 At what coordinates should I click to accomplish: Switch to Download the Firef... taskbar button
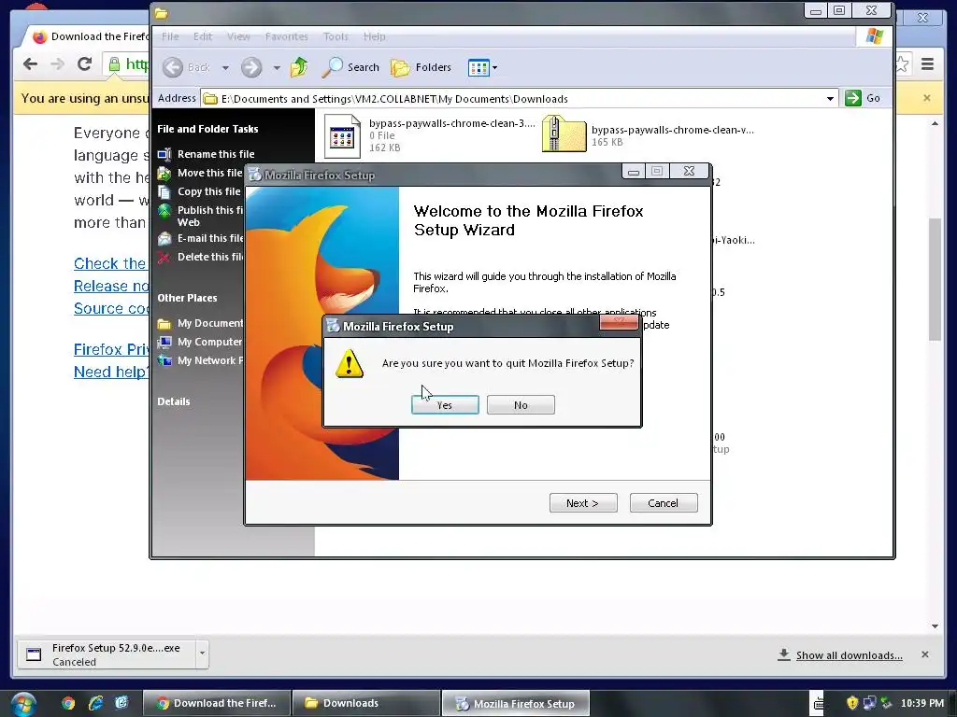(217, 704)
